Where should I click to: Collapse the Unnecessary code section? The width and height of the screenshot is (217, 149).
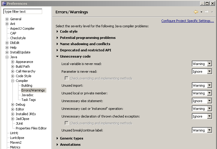click(x=57, y=56)
